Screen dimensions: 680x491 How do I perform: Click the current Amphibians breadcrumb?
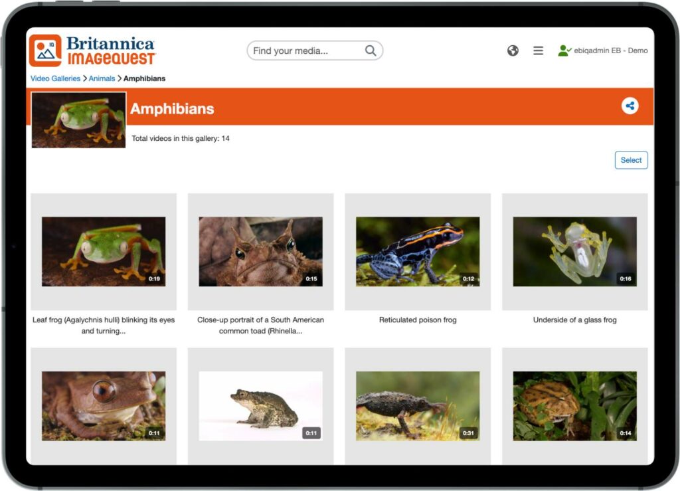pos(144,78)
